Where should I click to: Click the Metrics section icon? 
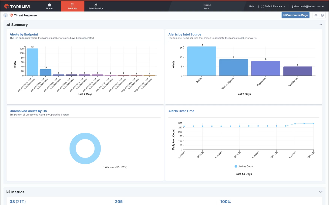click(x=8, y=192)
